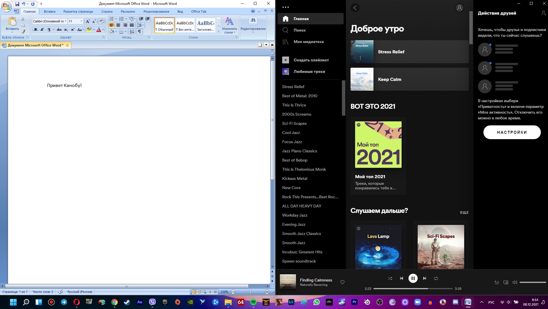The width and height of the screenshot is (548, 309).
Task: Expand the Word styles gallery
Action: coord(218,31)
